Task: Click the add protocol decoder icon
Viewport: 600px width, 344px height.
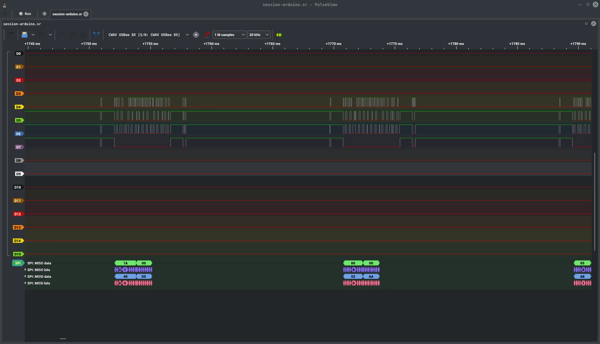Action: [279, 35]
